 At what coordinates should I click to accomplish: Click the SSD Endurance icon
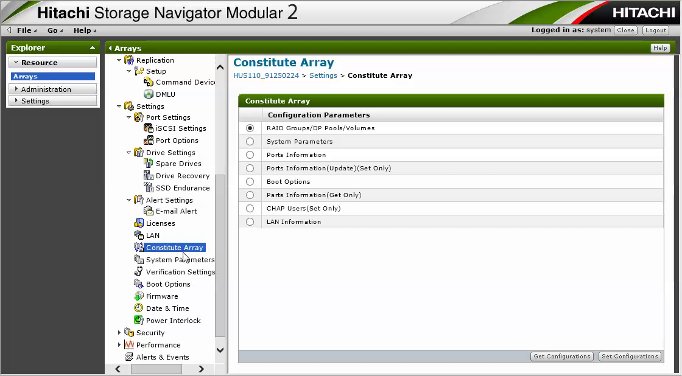click(x=149, y=188)
